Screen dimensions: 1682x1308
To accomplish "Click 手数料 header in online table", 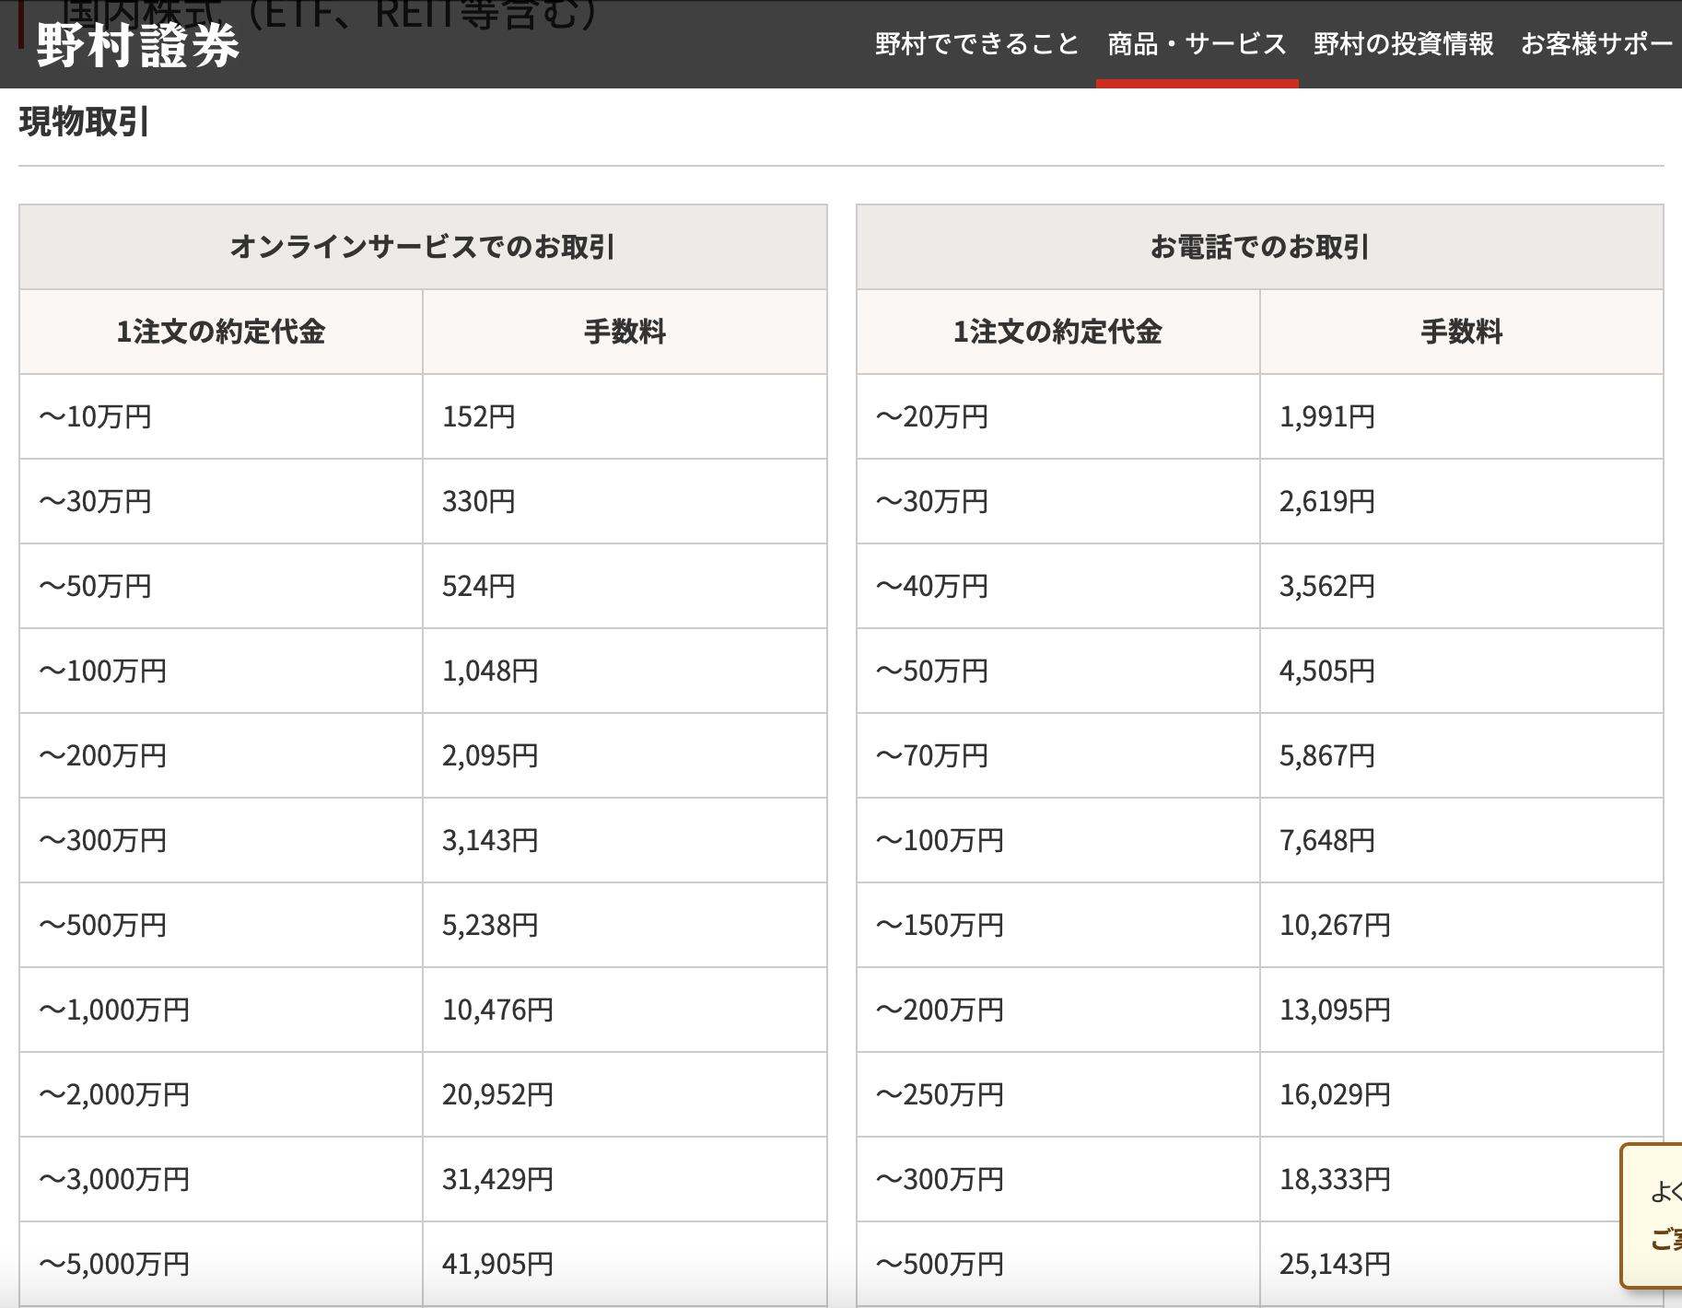I will click(x=625, y=332).
